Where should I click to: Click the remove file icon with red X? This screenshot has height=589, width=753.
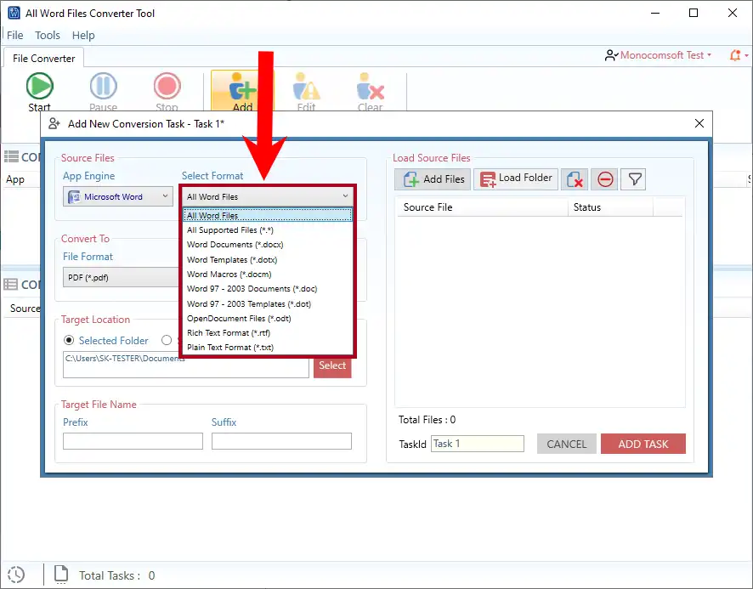point(575,179)
